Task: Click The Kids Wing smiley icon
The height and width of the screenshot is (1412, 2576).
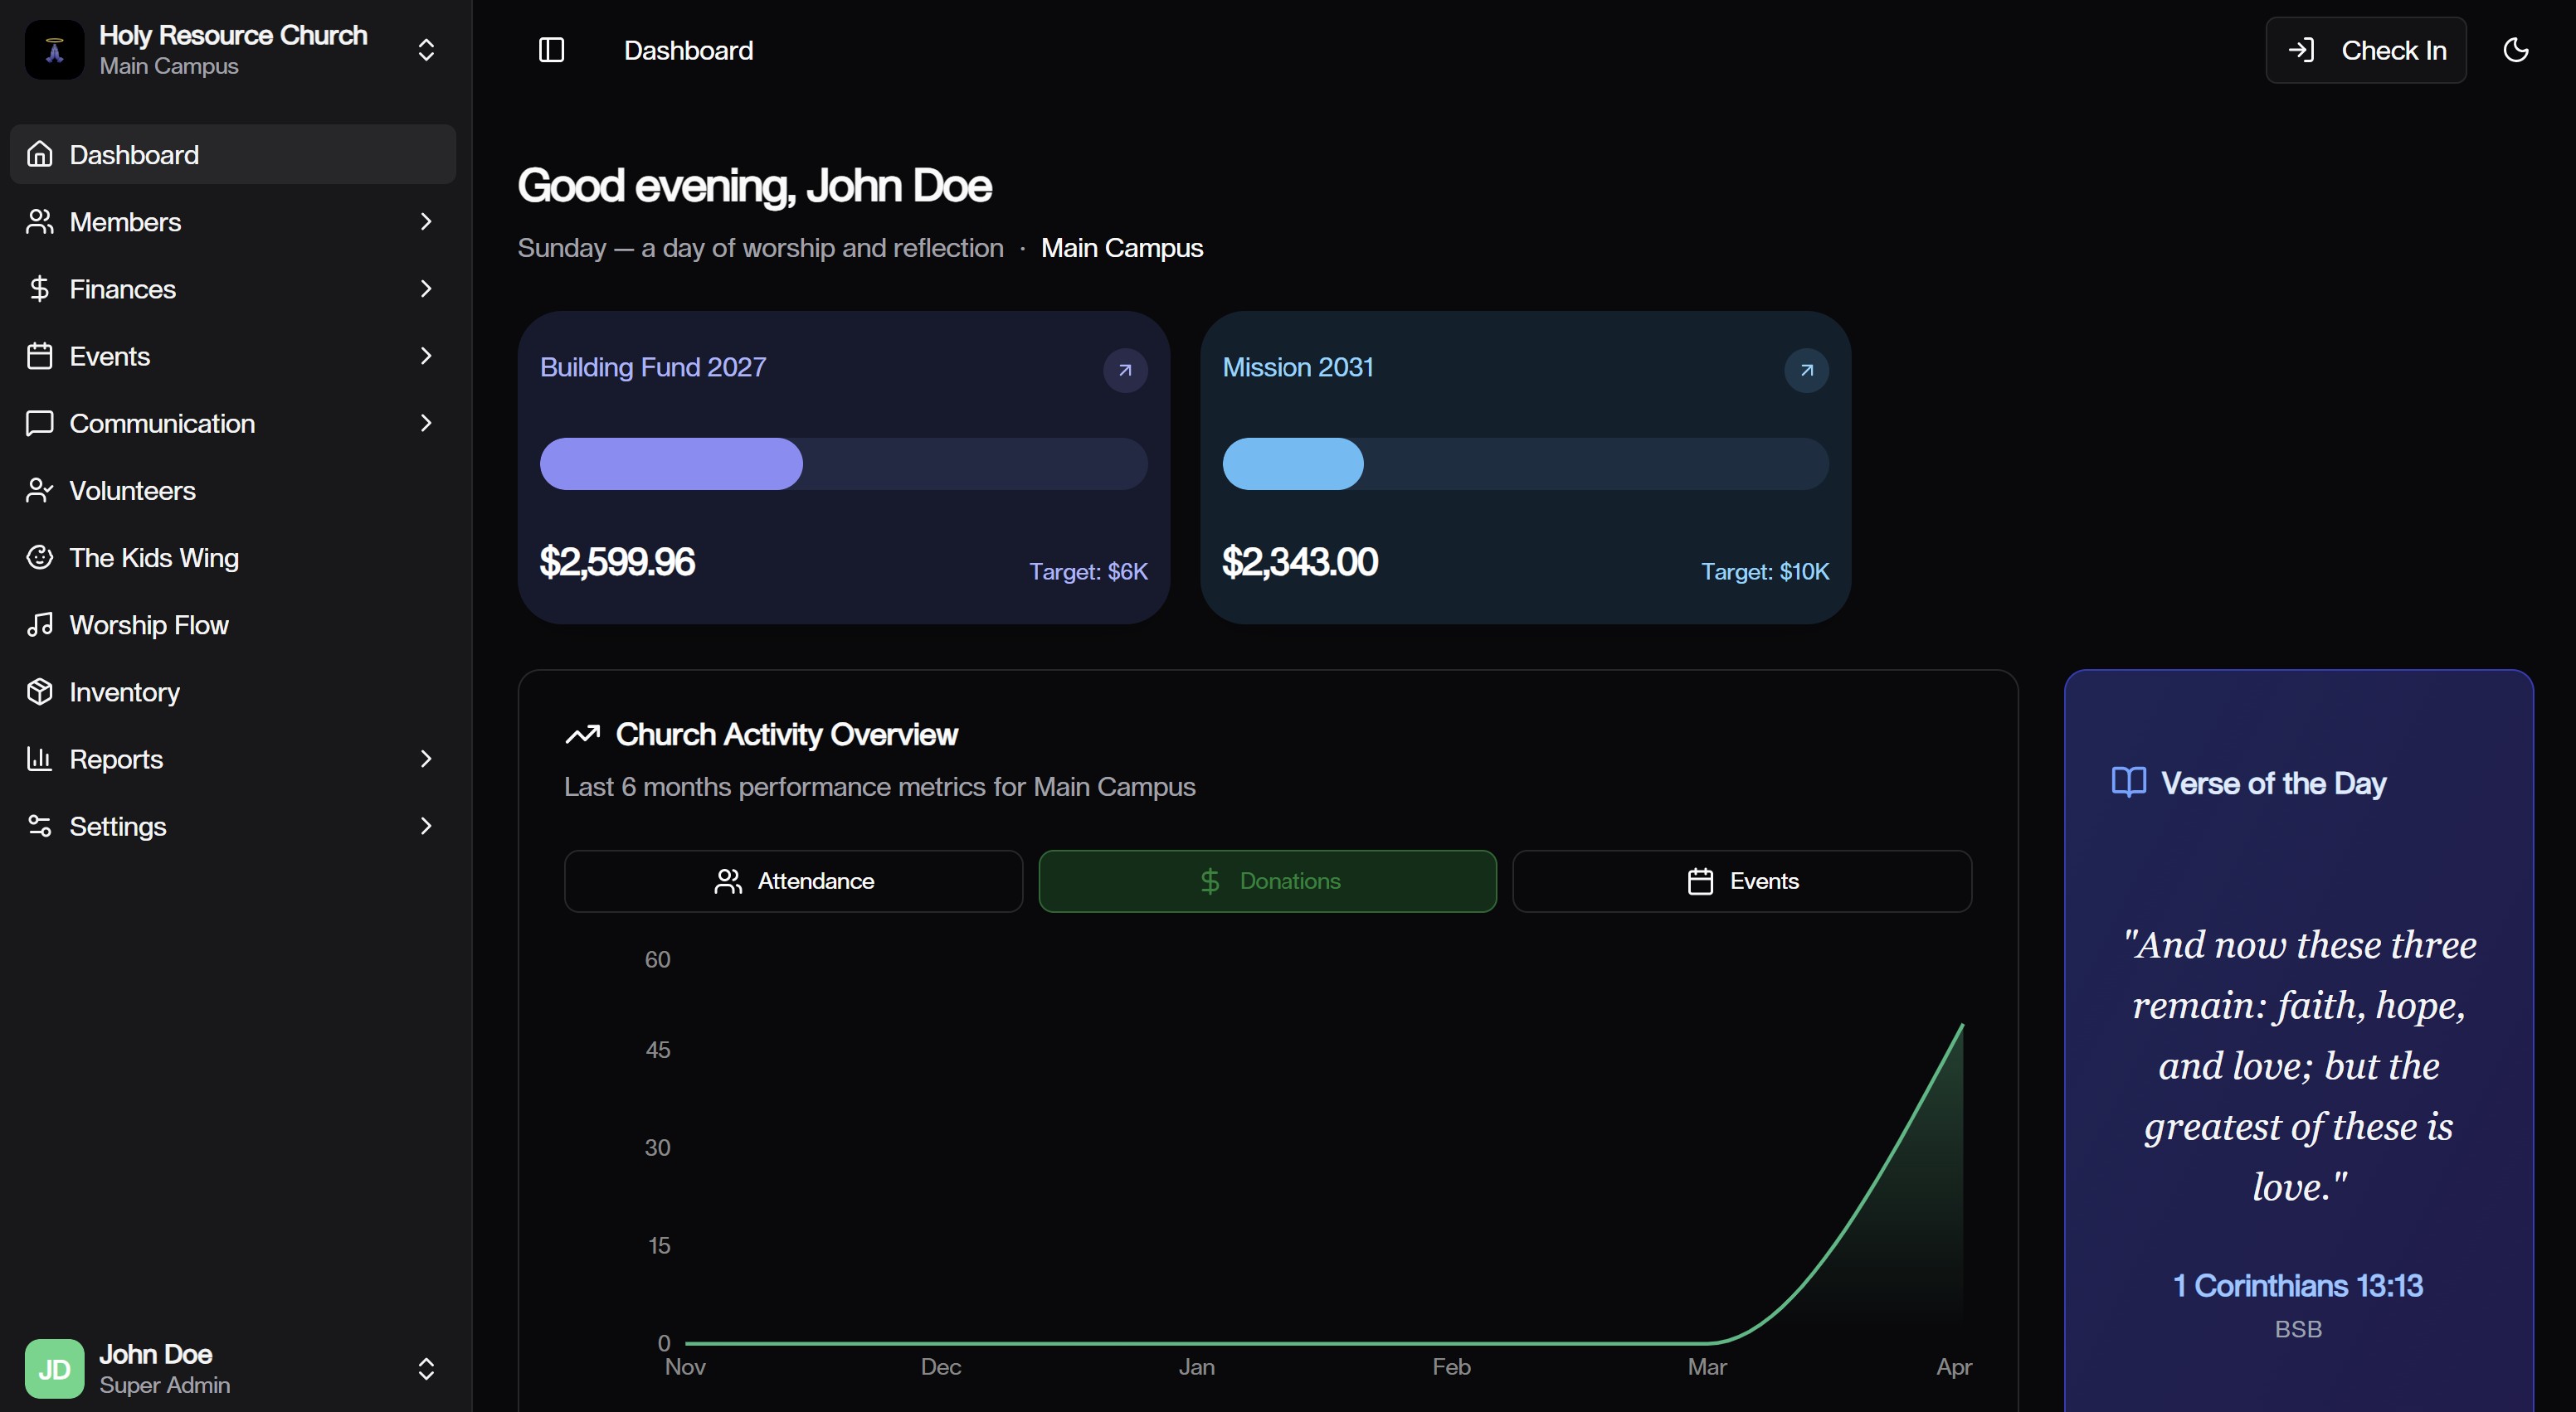Action: [40, 556]
